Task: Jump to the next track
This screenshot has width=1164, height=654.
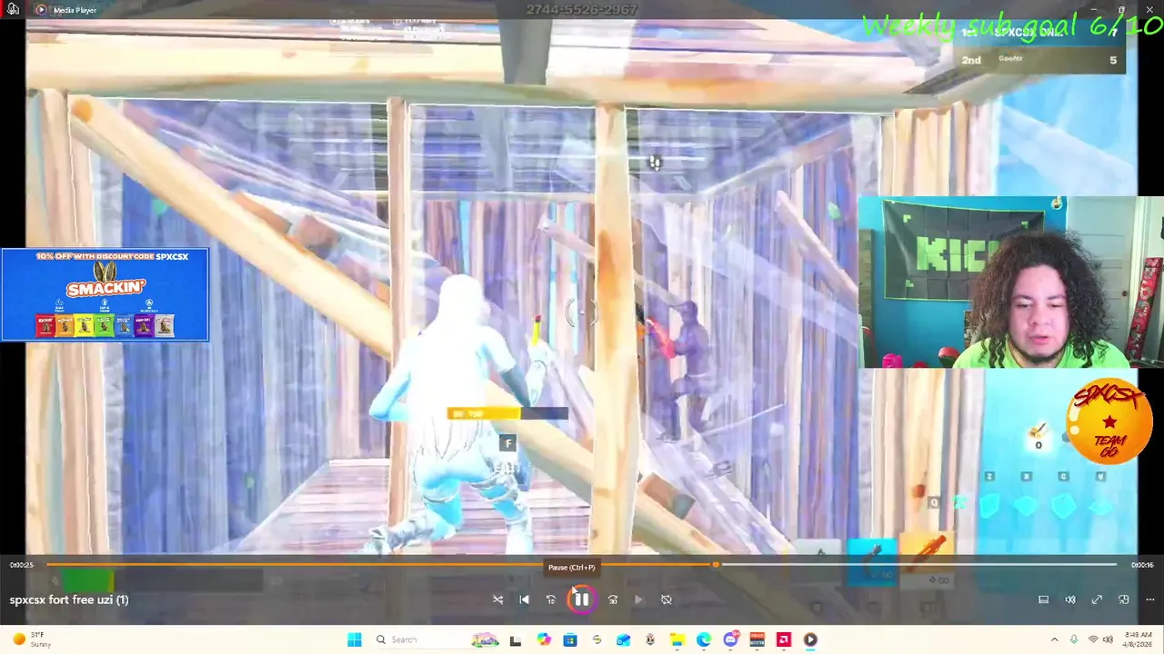Action: [x=638, y=599]
